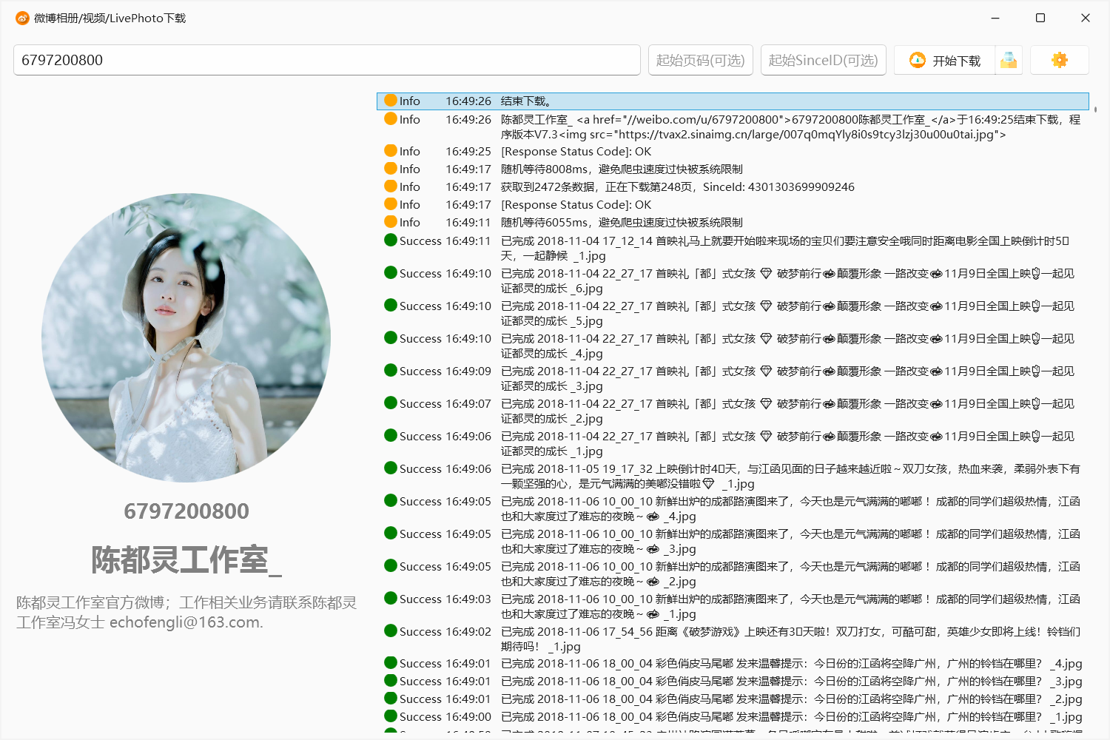Click the name 陈都灵工作室_ under the avatar
This screenshot has width=1110, height=740.
[186, 560]
